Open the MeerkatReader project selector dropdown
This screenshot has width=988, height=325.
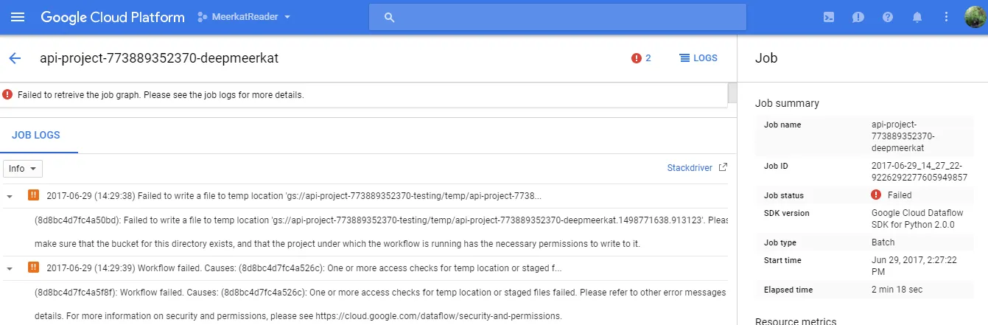[x=244, y=17]
